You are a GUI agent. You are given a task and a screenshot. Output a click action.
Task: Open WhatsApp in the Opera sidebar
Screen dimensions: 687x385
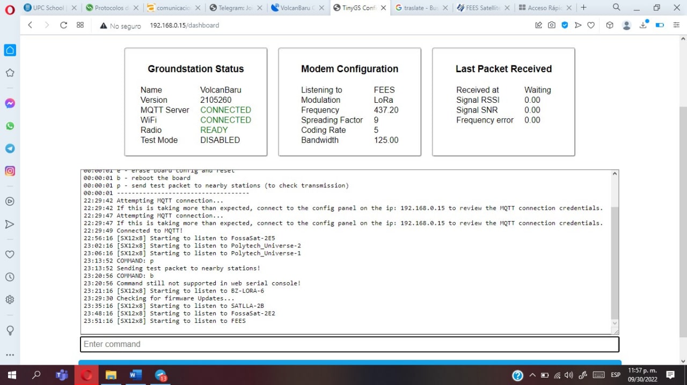pos(10,126)
